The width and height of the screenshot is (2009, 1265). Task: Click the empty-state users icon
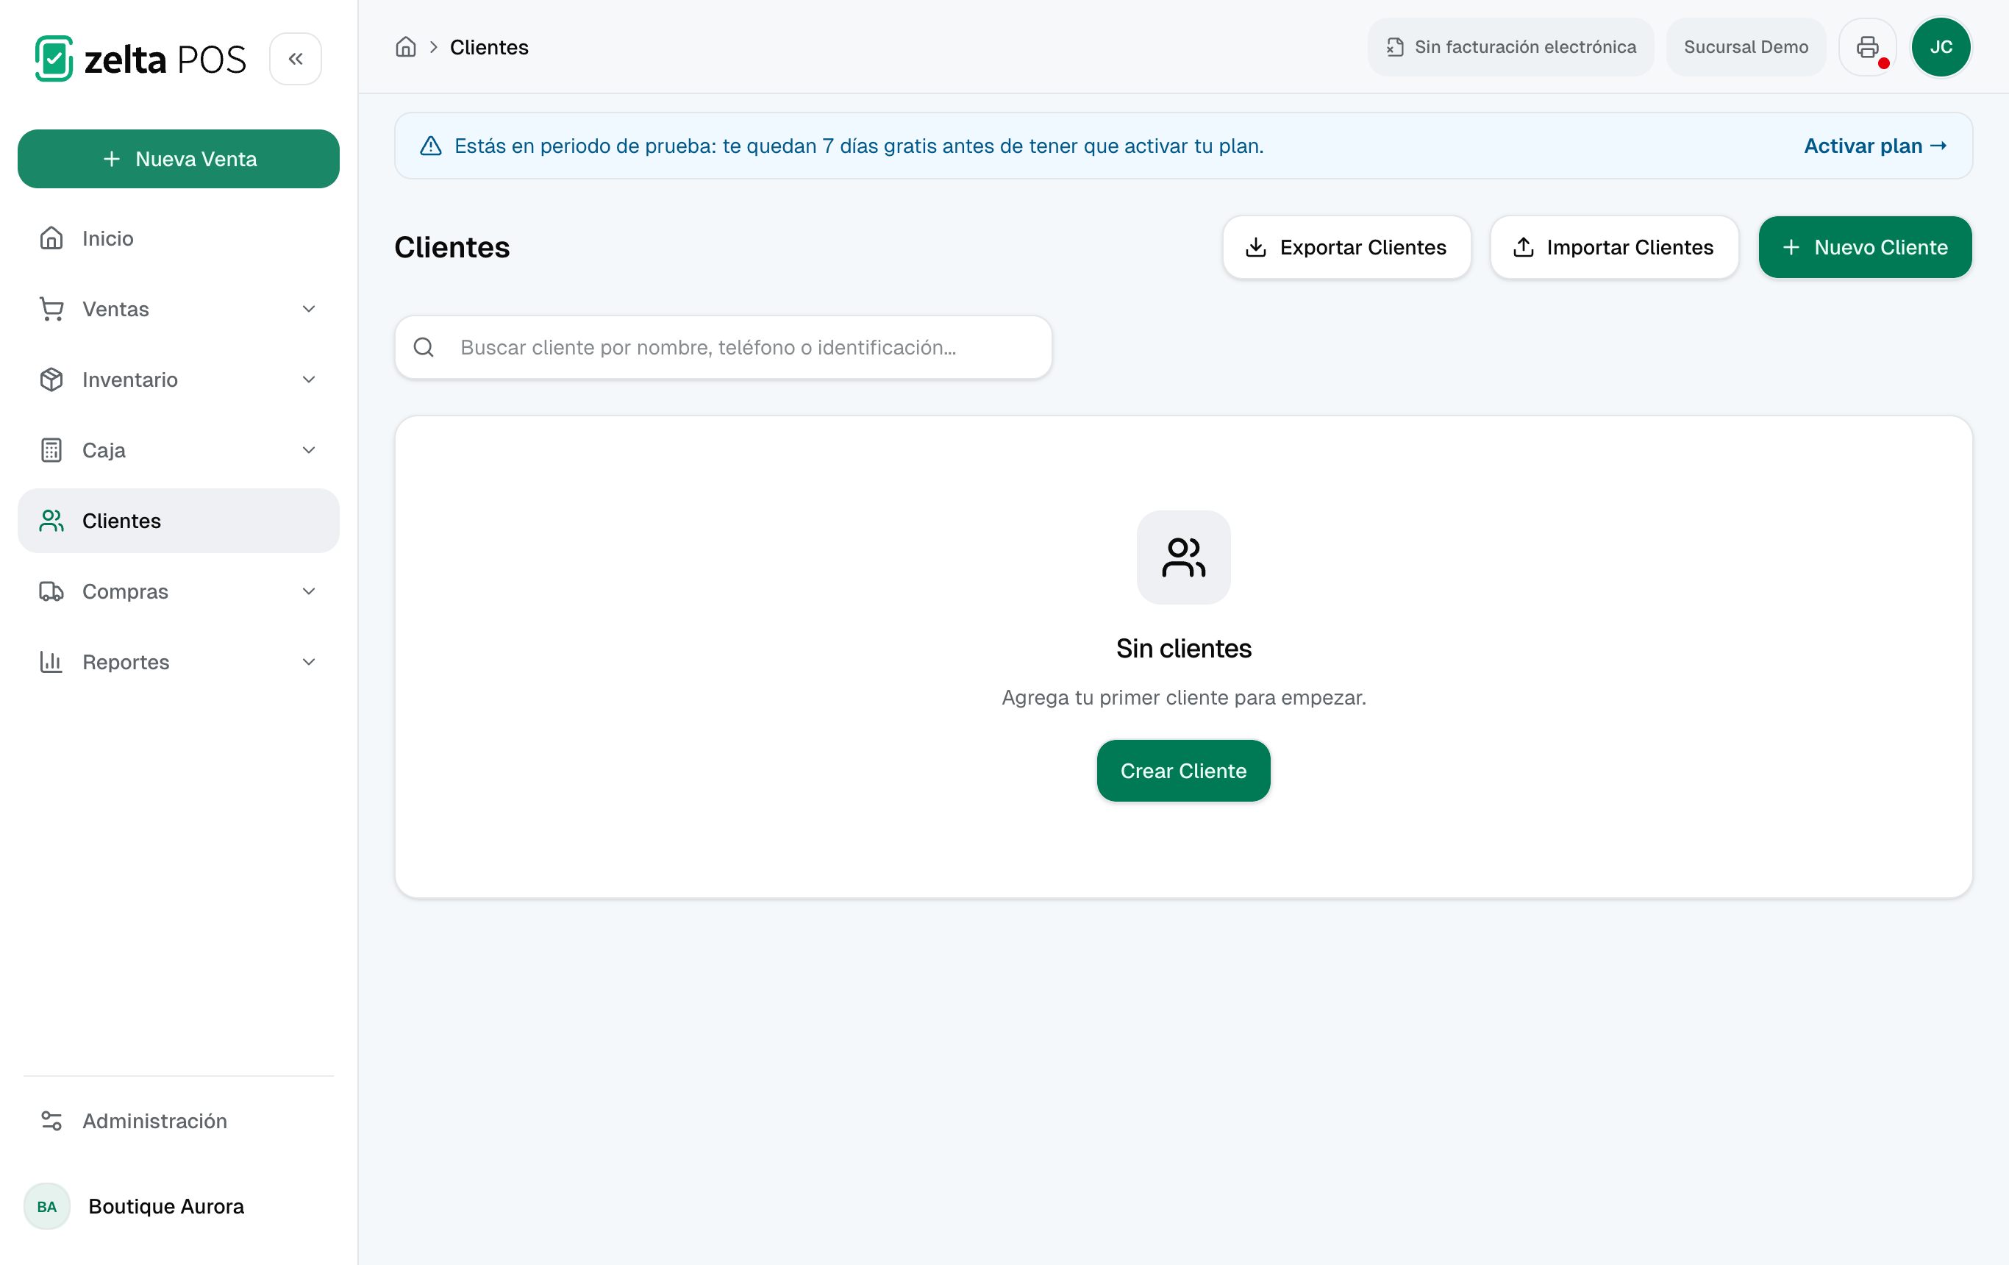point(1184,557)
